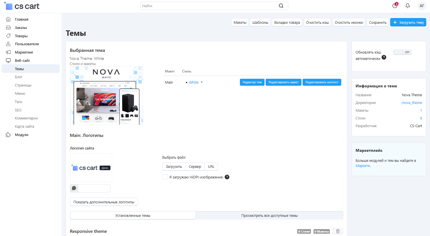
Task: Open the /nova_theme directory link
Action: pos(411,103)
